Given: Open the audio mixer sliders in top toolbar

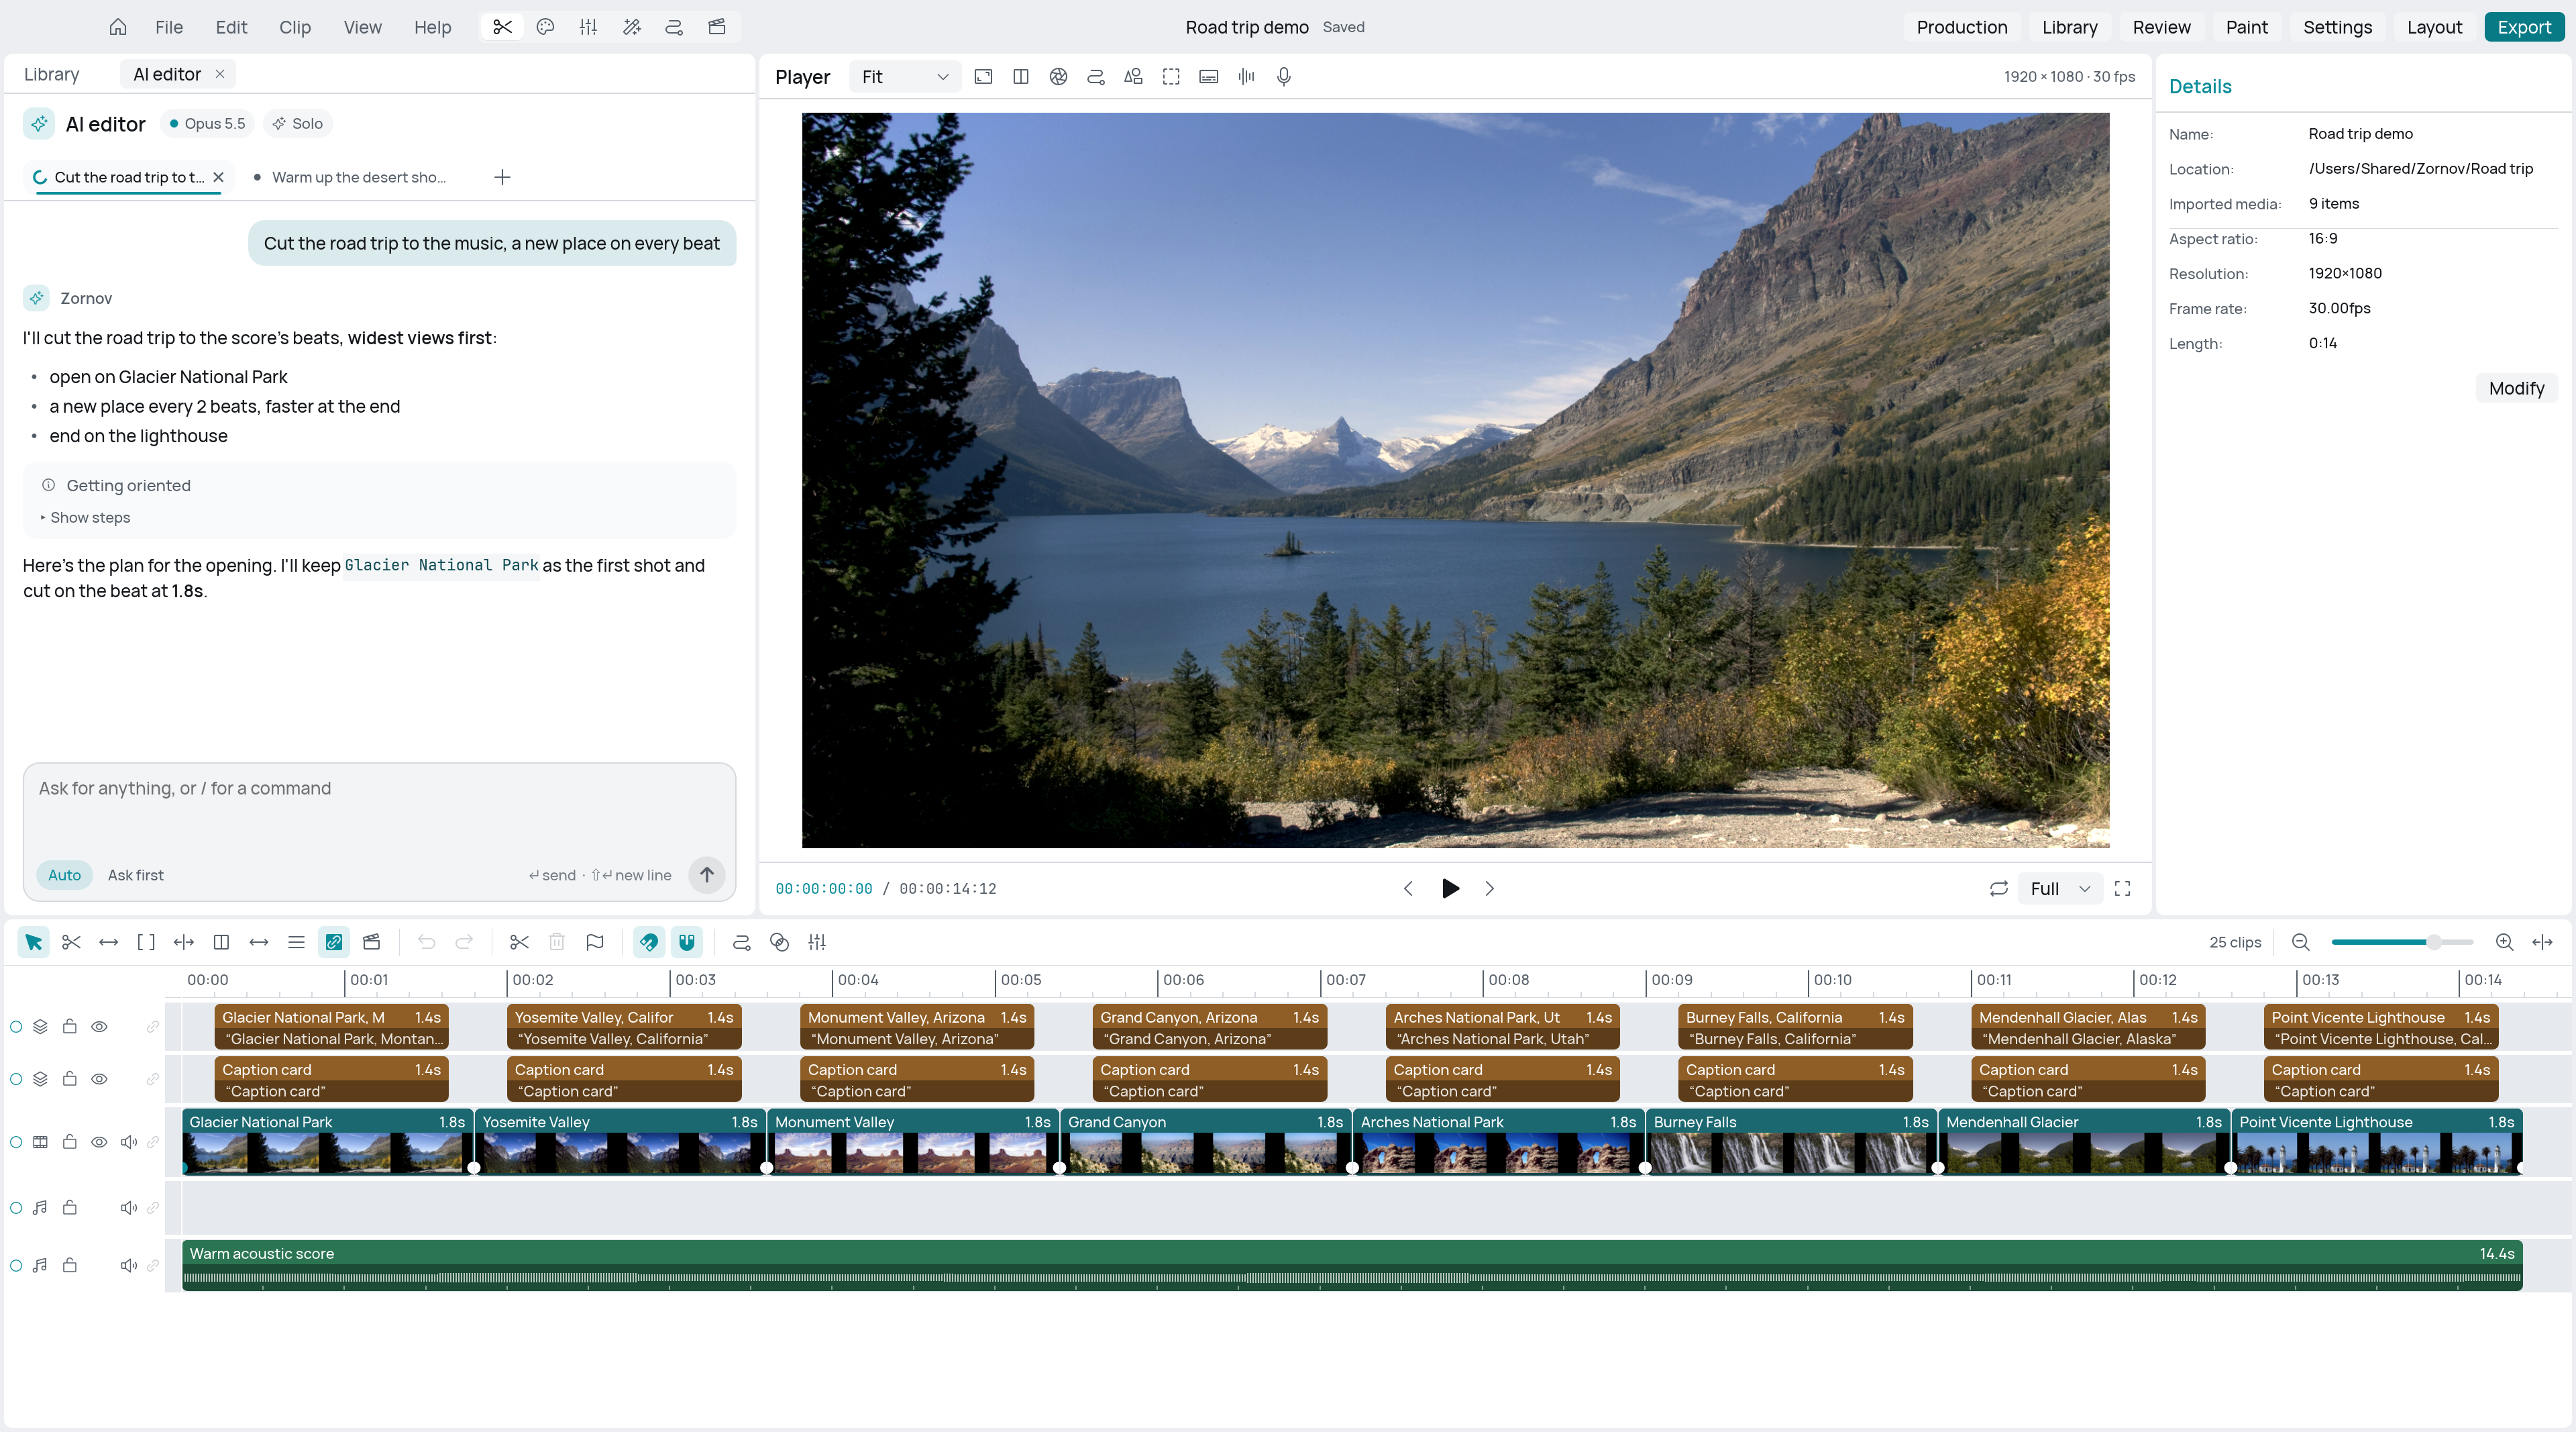Looking at the screenshot, I should point(588,27).
